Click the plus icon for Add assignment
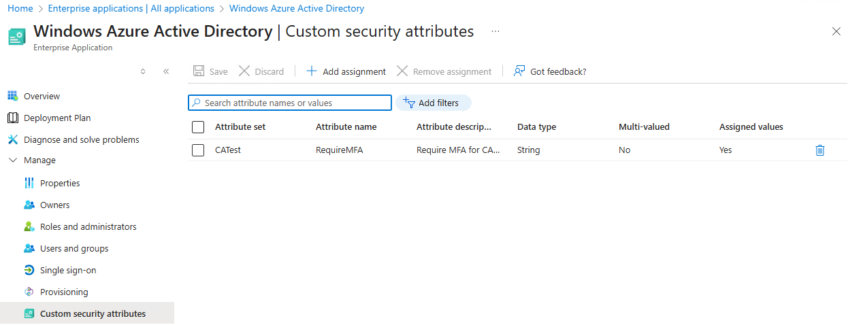This screenshot has width=848, height=325. 312,71
